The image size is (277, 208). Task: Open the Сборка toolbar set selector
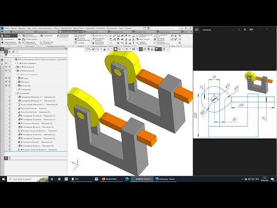[x=9, y=36]
